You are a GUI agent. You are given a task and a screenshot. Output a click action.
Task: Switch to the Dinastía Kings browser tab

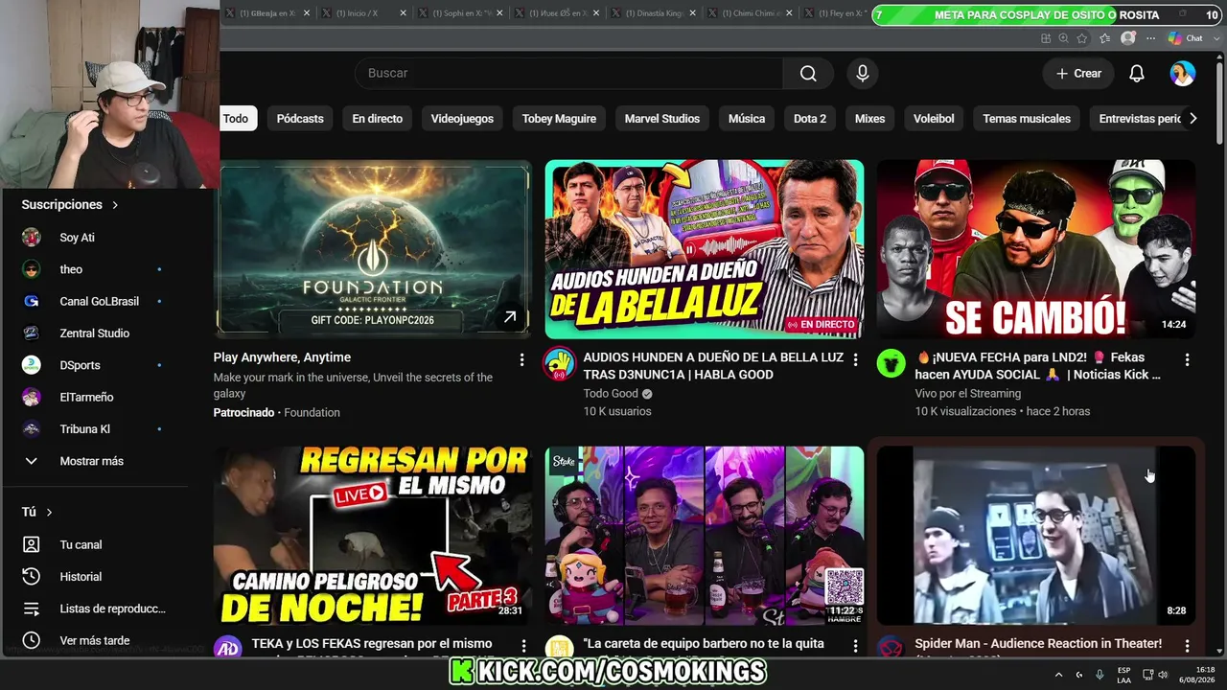653,13
